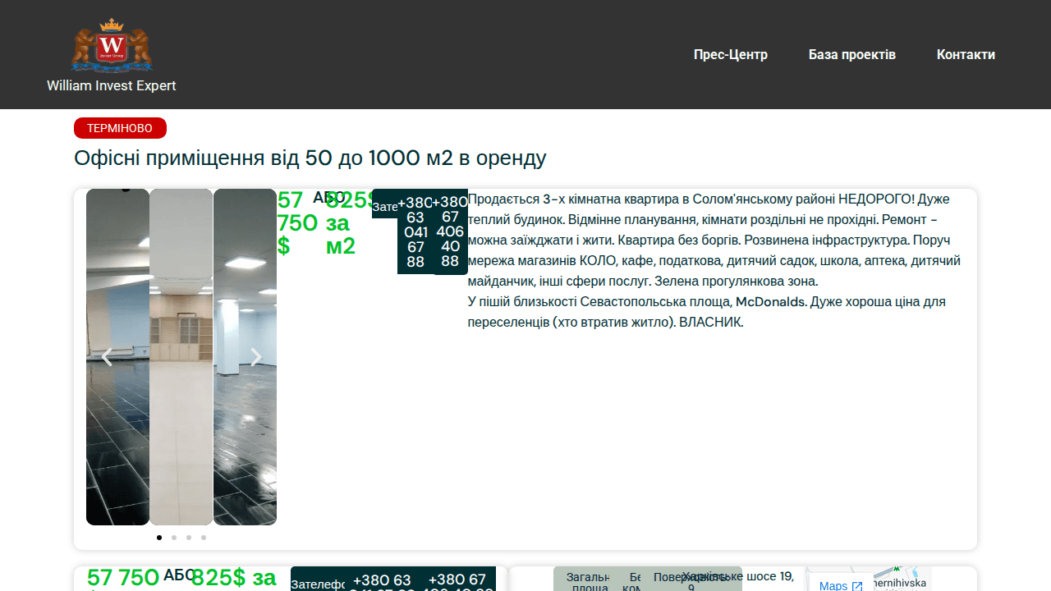This screenshot has width=1051, height=591.
Task: Click the Контакти navigation link
Action: (966, 54)
